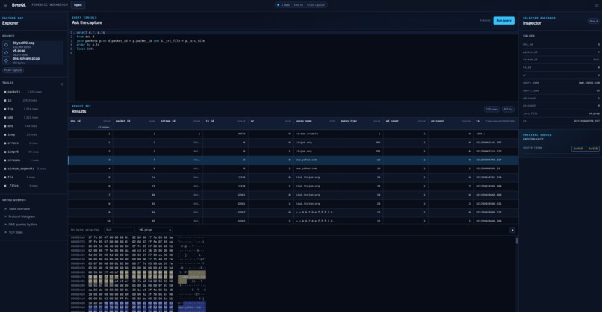Sort by an_count column header
Screen dimensions: 602x312
[450, 121]
